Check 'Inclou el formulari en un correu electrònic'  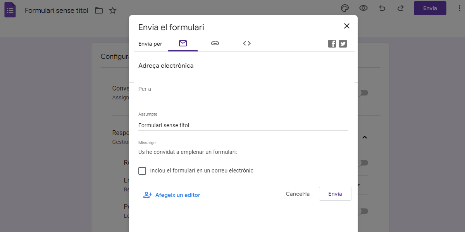142,170
